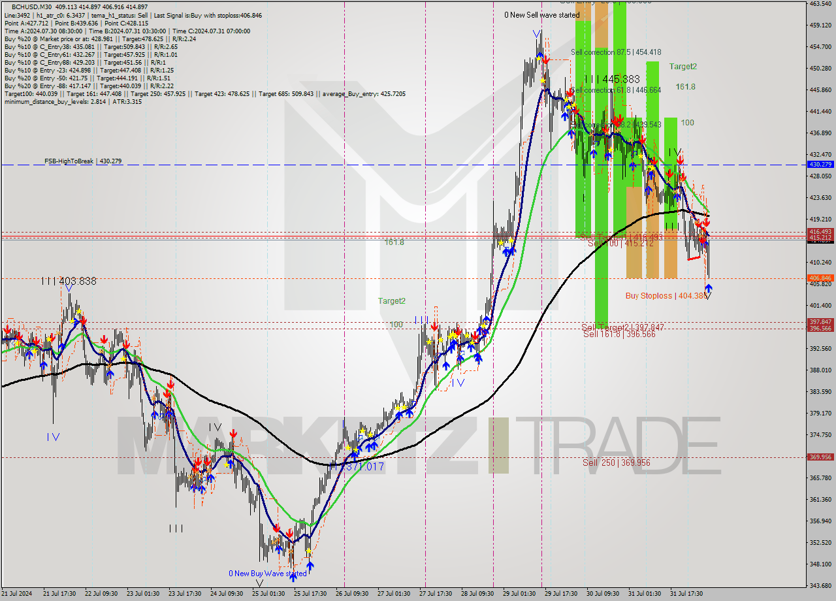Click the red 397.847 price tag
The width and height of the screenshot is (836, 601).
[820, 322]
